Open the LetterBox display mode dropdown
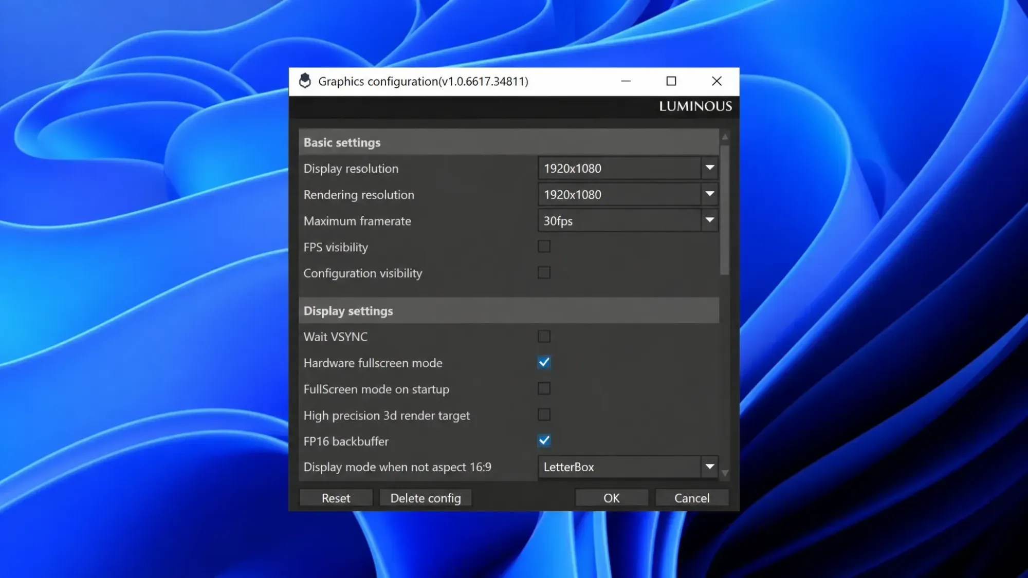This screenshot has width=1028, height=578. click(628, 467)
